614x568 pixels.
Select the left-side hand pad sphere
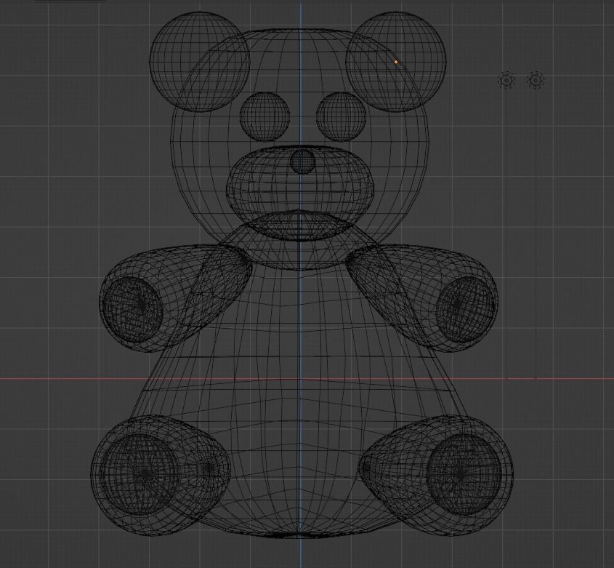click(x=132, y=310)
